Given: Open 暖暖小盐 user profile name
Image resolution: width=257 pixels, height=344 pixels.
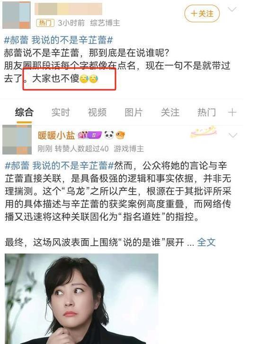Looking at the screenshot, I should click(56, 135).
